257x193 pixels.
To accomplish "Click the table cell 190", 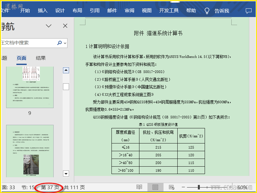I will point(158,170).
